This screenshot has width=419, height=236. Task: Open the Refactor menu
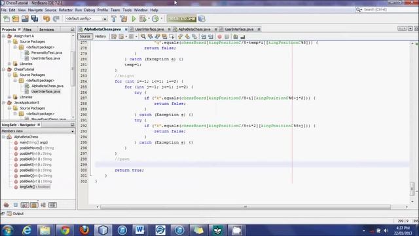[x=65, y=10]
